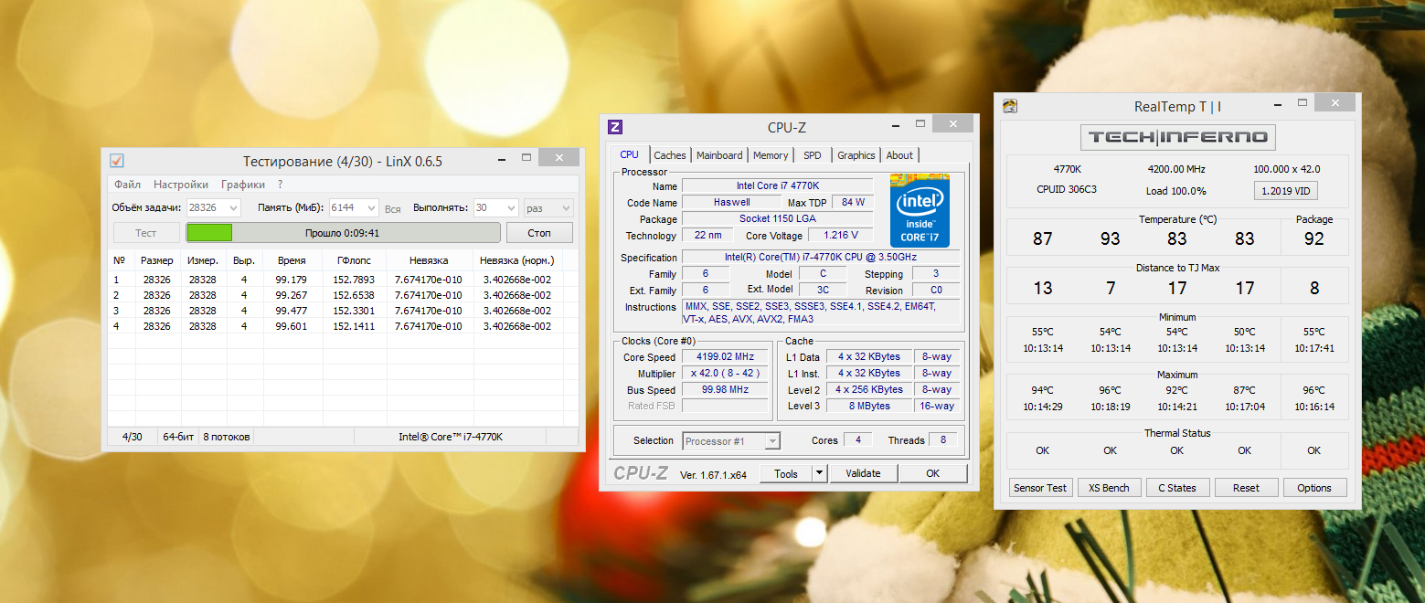Screen dimensions: 1425x603
Task: Click the Package temperature 92 value
Action: click(1314, 239)
